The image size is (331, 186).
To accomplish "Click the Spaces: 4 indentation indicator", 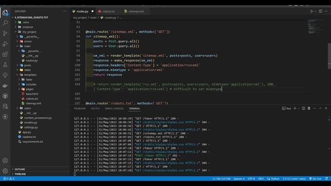I will tap(239, 179).
